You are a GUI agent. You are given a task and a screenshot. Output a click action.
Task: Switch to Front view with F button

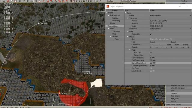click(x=77, y=1)
